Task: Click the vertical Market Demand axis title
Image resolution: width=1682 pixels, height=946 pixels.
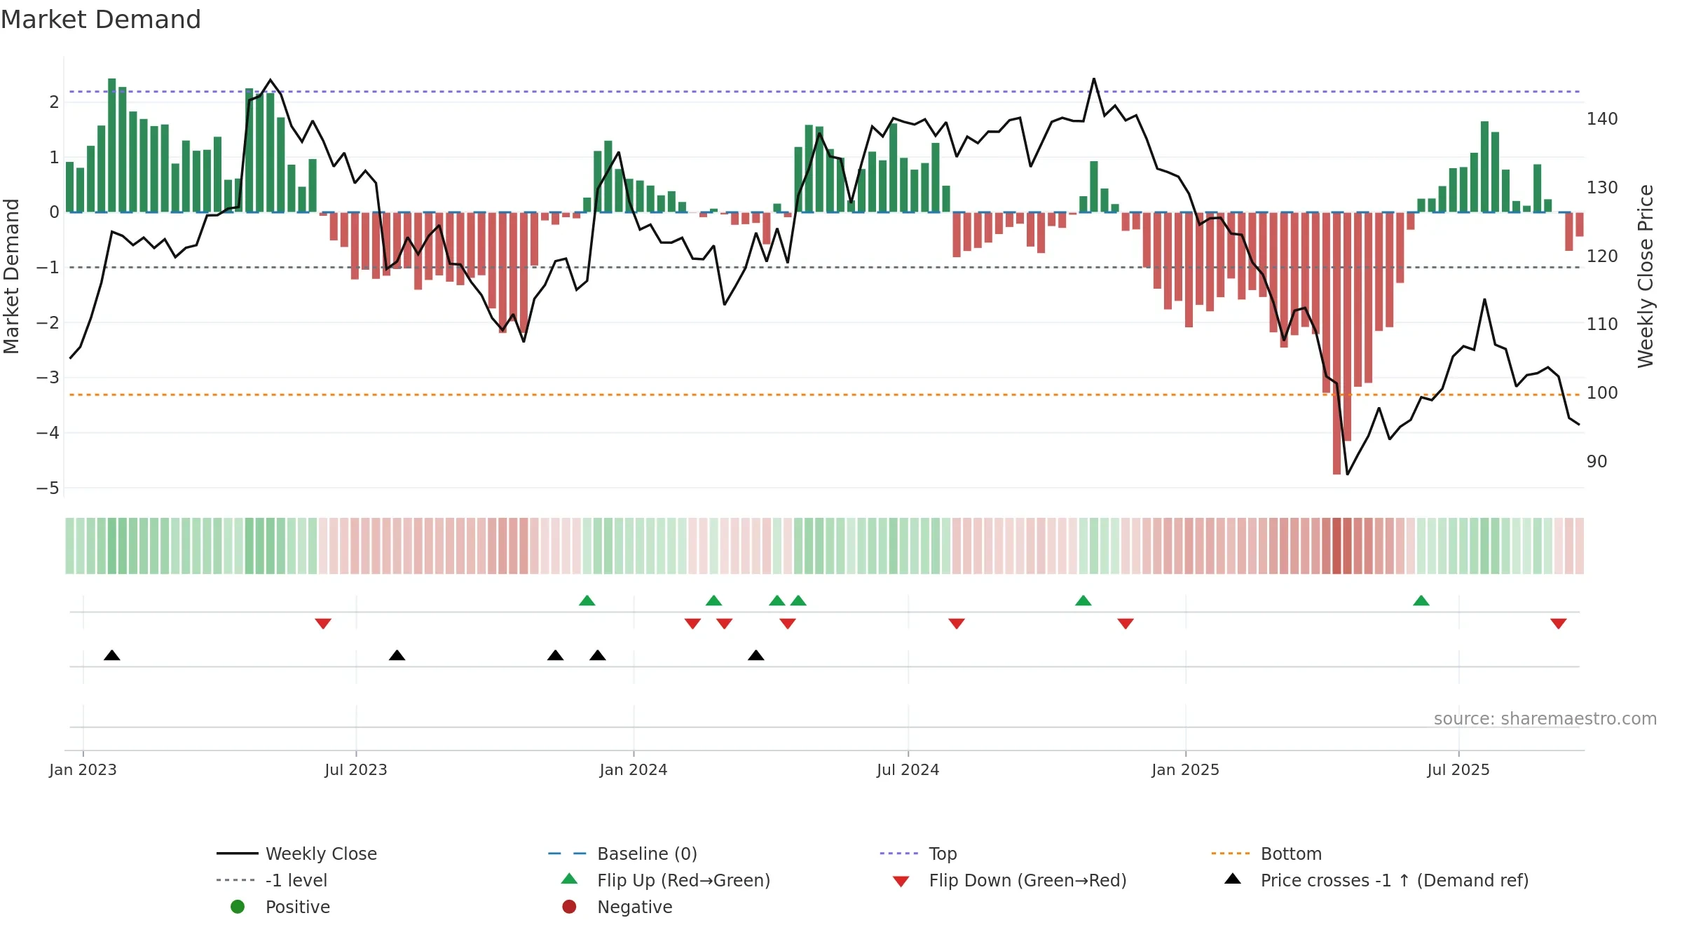Action: 11,276
